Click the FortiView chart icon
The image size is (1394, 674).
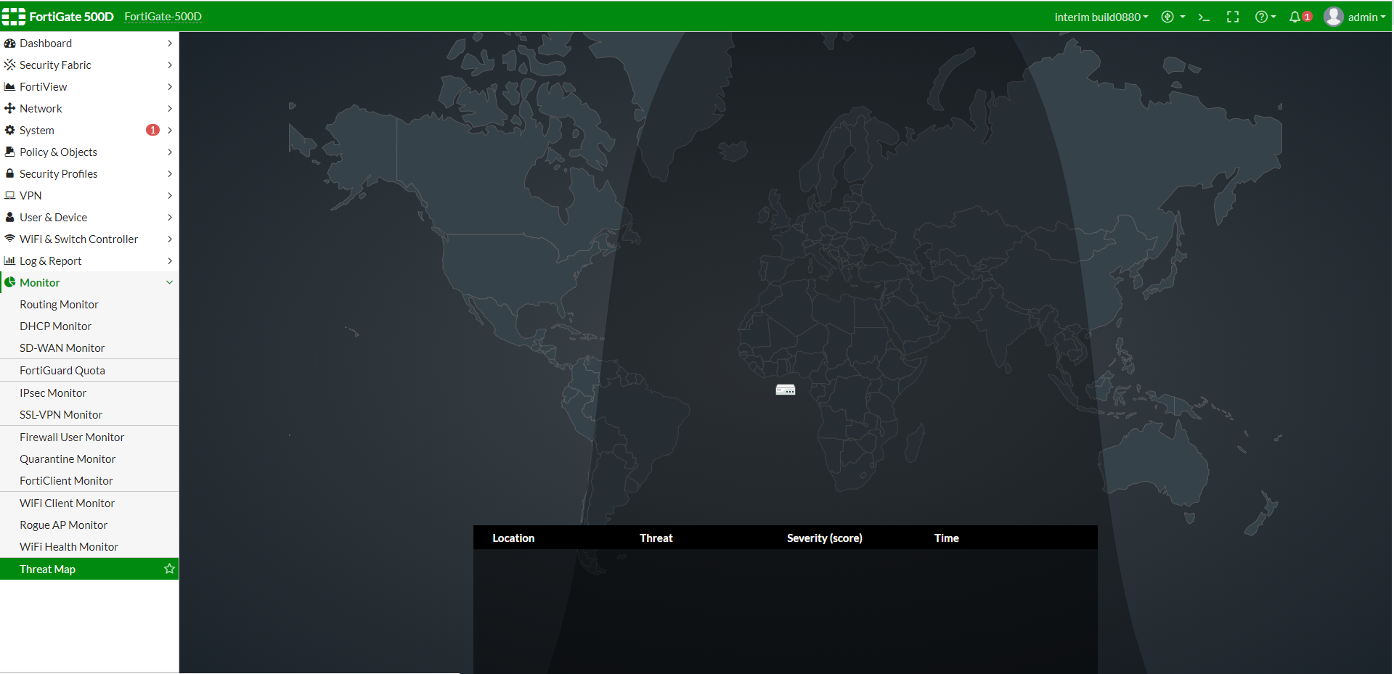pos(9,87)
